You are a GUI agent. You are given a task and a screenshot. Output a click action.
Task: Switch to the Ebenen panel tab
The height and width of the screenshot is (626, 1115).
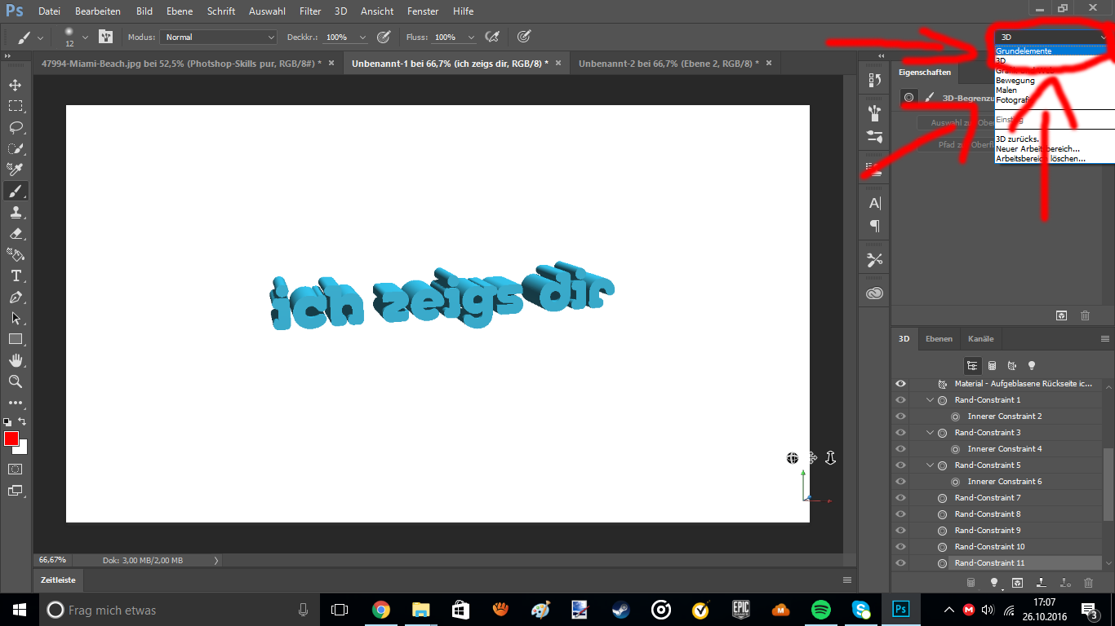coord(939,339)
